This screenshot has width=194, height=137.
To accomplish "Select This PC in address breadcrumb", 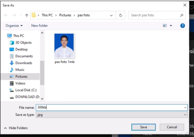I will (47, 15).
